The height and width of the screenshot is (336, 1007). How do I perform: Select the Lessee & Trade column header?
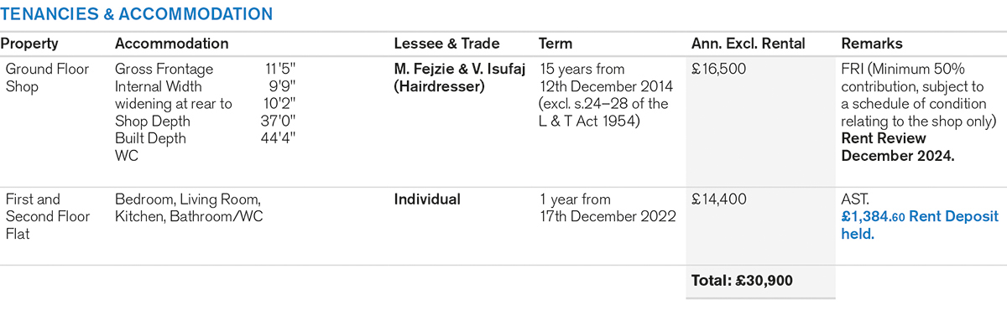tap(446, 44)
